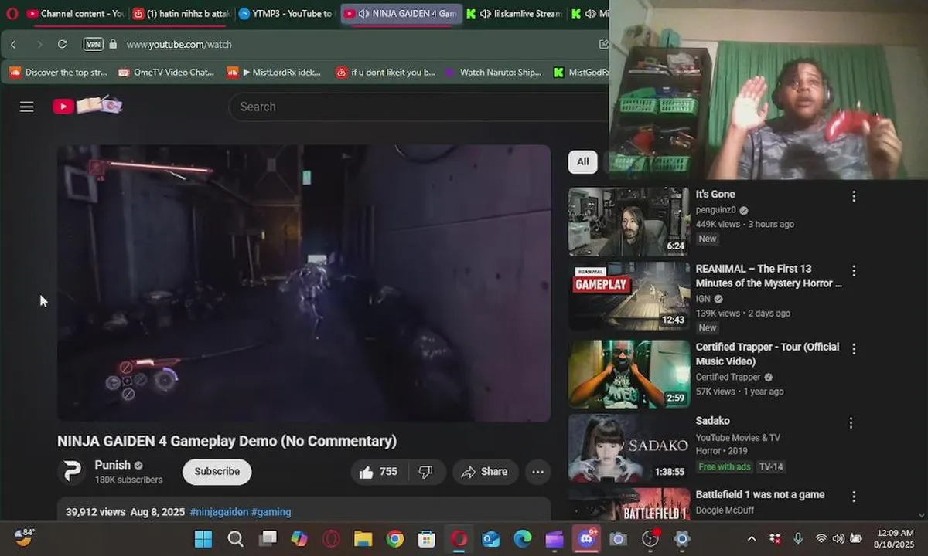Screen dimensions: 928x556
Task: Reload the page with refresh icon
Action: tap(63, 44)
